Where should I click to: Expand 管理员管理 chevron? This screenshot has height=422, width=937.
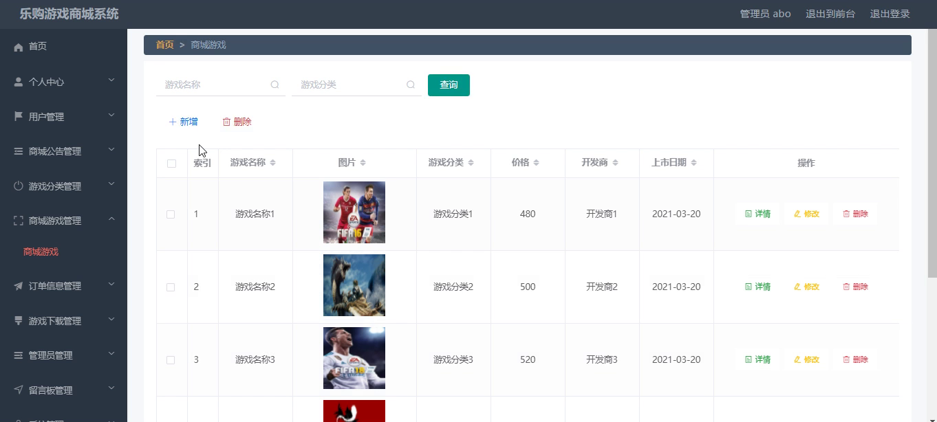click(x=111, y=354)
